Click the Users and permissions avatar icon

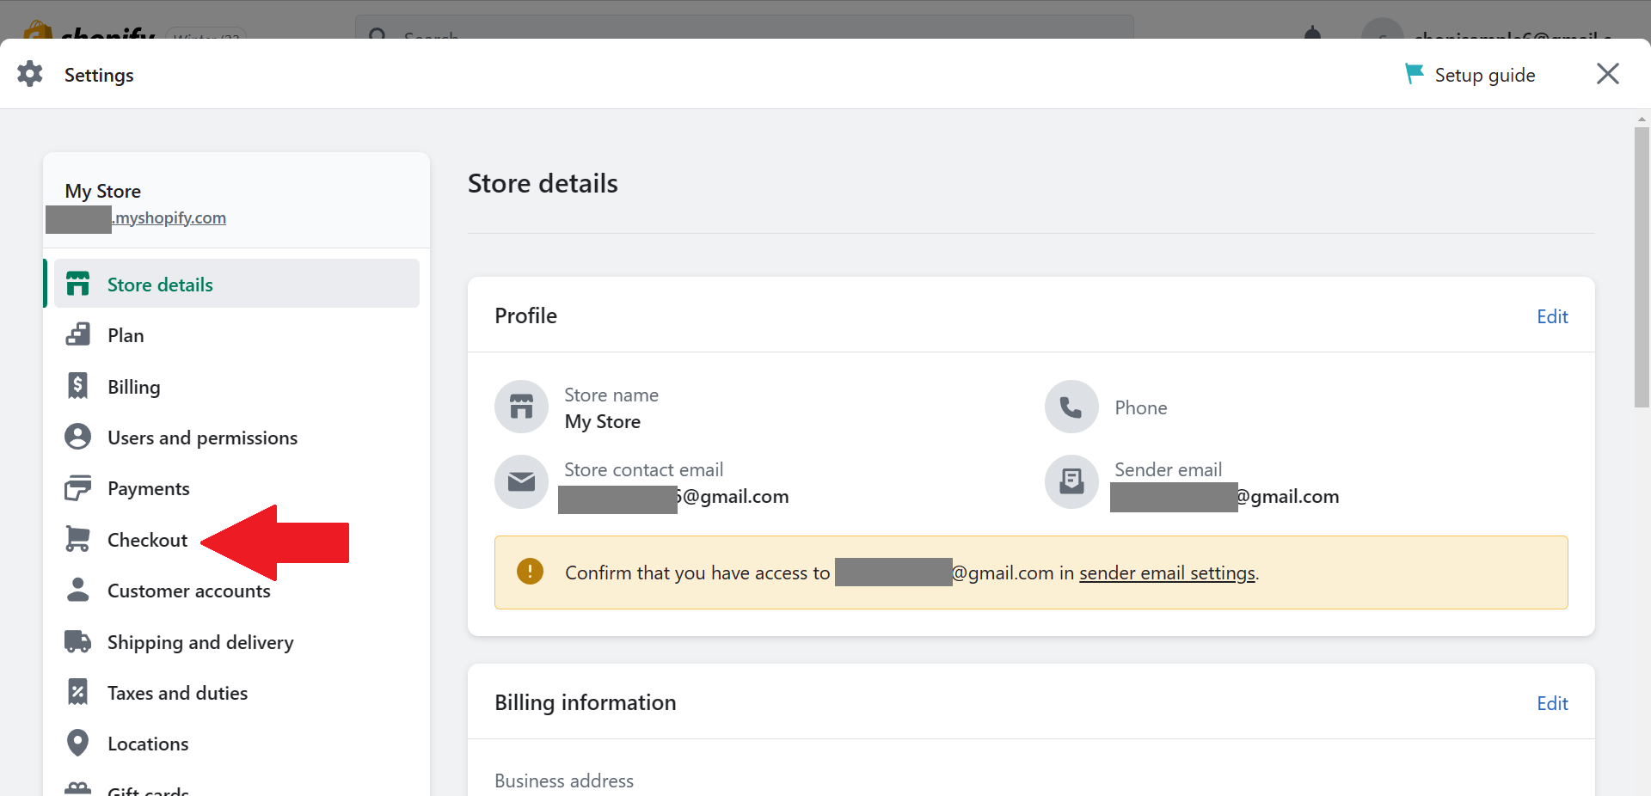point(78,437)
